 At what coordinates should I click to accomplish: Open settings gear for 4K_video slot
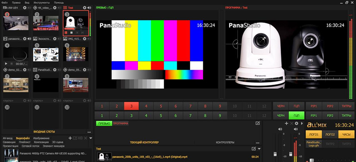pyautogui.click(x=55, y=8)
